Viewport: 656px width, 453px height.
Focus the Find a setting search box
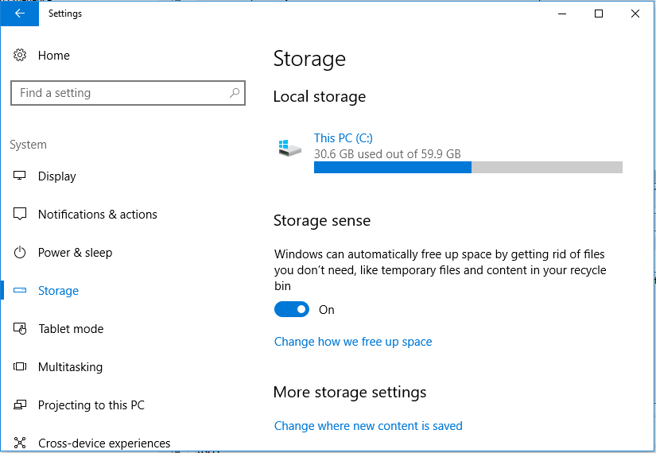pyautogui.click(x=119, y=93)
